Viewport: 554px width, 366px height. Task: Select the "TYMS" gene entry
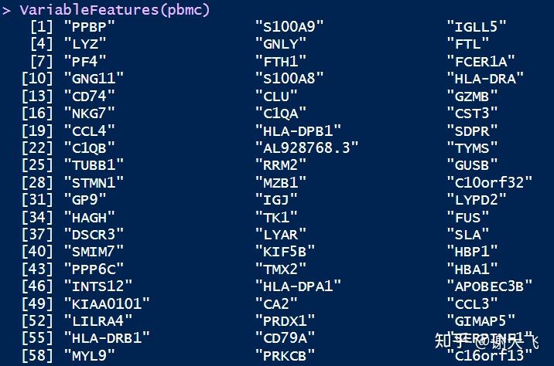tap(472, 147)
